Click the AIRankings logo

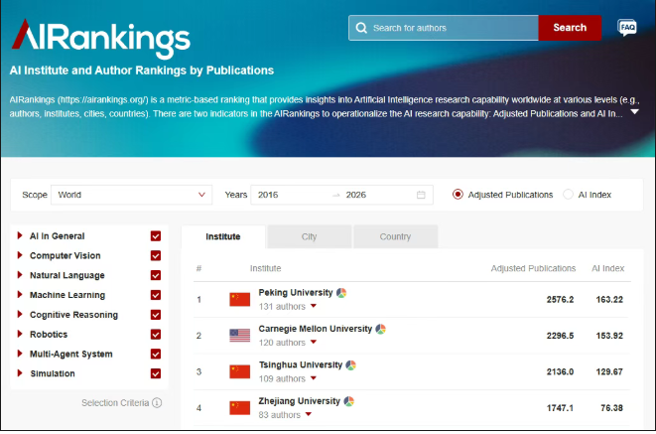point(99,37)
